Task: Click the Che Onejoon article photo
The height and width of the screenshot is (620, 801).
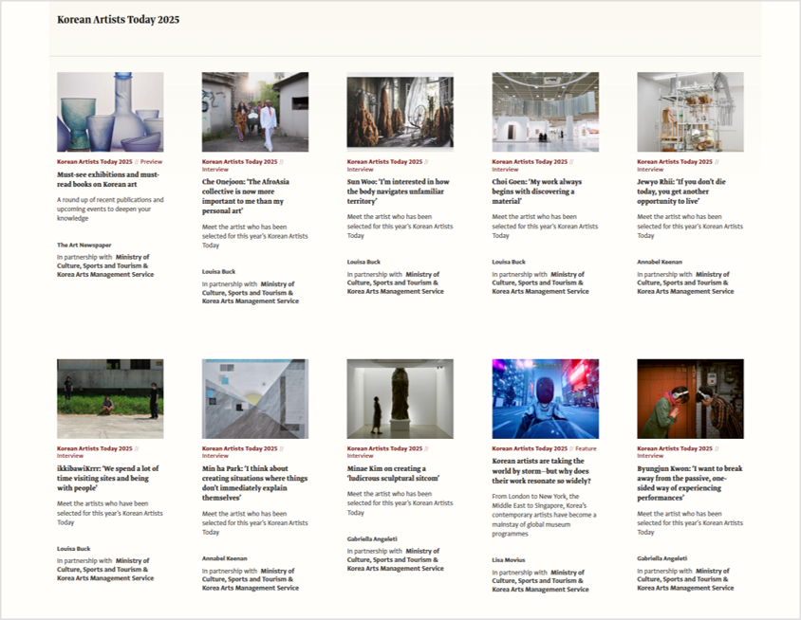Action: (255, 112)
